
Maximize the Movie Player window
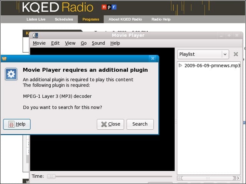pyautogui.click(x=229, y=36)
